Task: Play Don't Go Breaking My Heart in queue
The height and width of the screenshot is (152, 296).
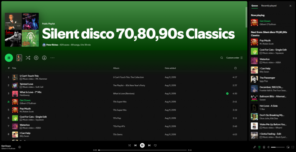Action: click(272, 117)
